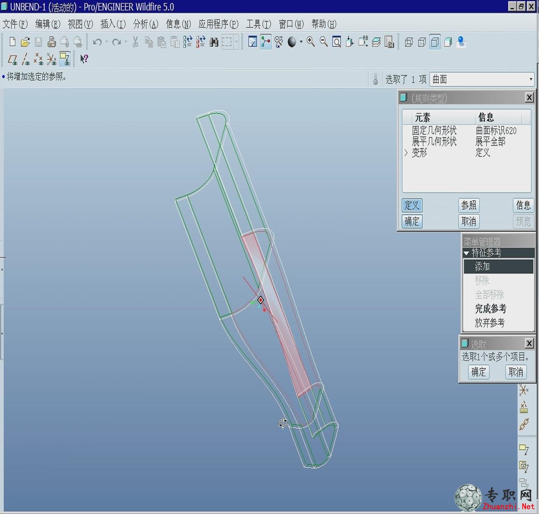Click the repaint screen icon
The image size is (539, 514).
tap(253, 42)
